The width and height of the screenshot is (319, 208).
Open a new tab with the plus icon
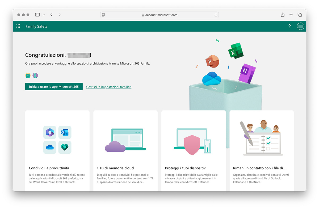tap(291, 15)
